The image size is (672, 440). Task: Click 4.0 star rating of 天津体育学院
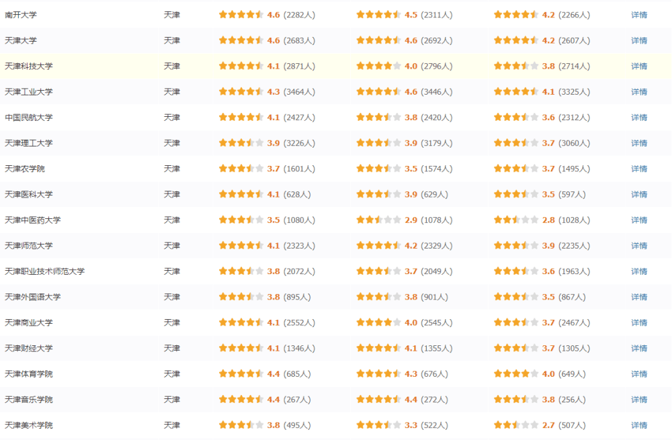click(516, 374)
